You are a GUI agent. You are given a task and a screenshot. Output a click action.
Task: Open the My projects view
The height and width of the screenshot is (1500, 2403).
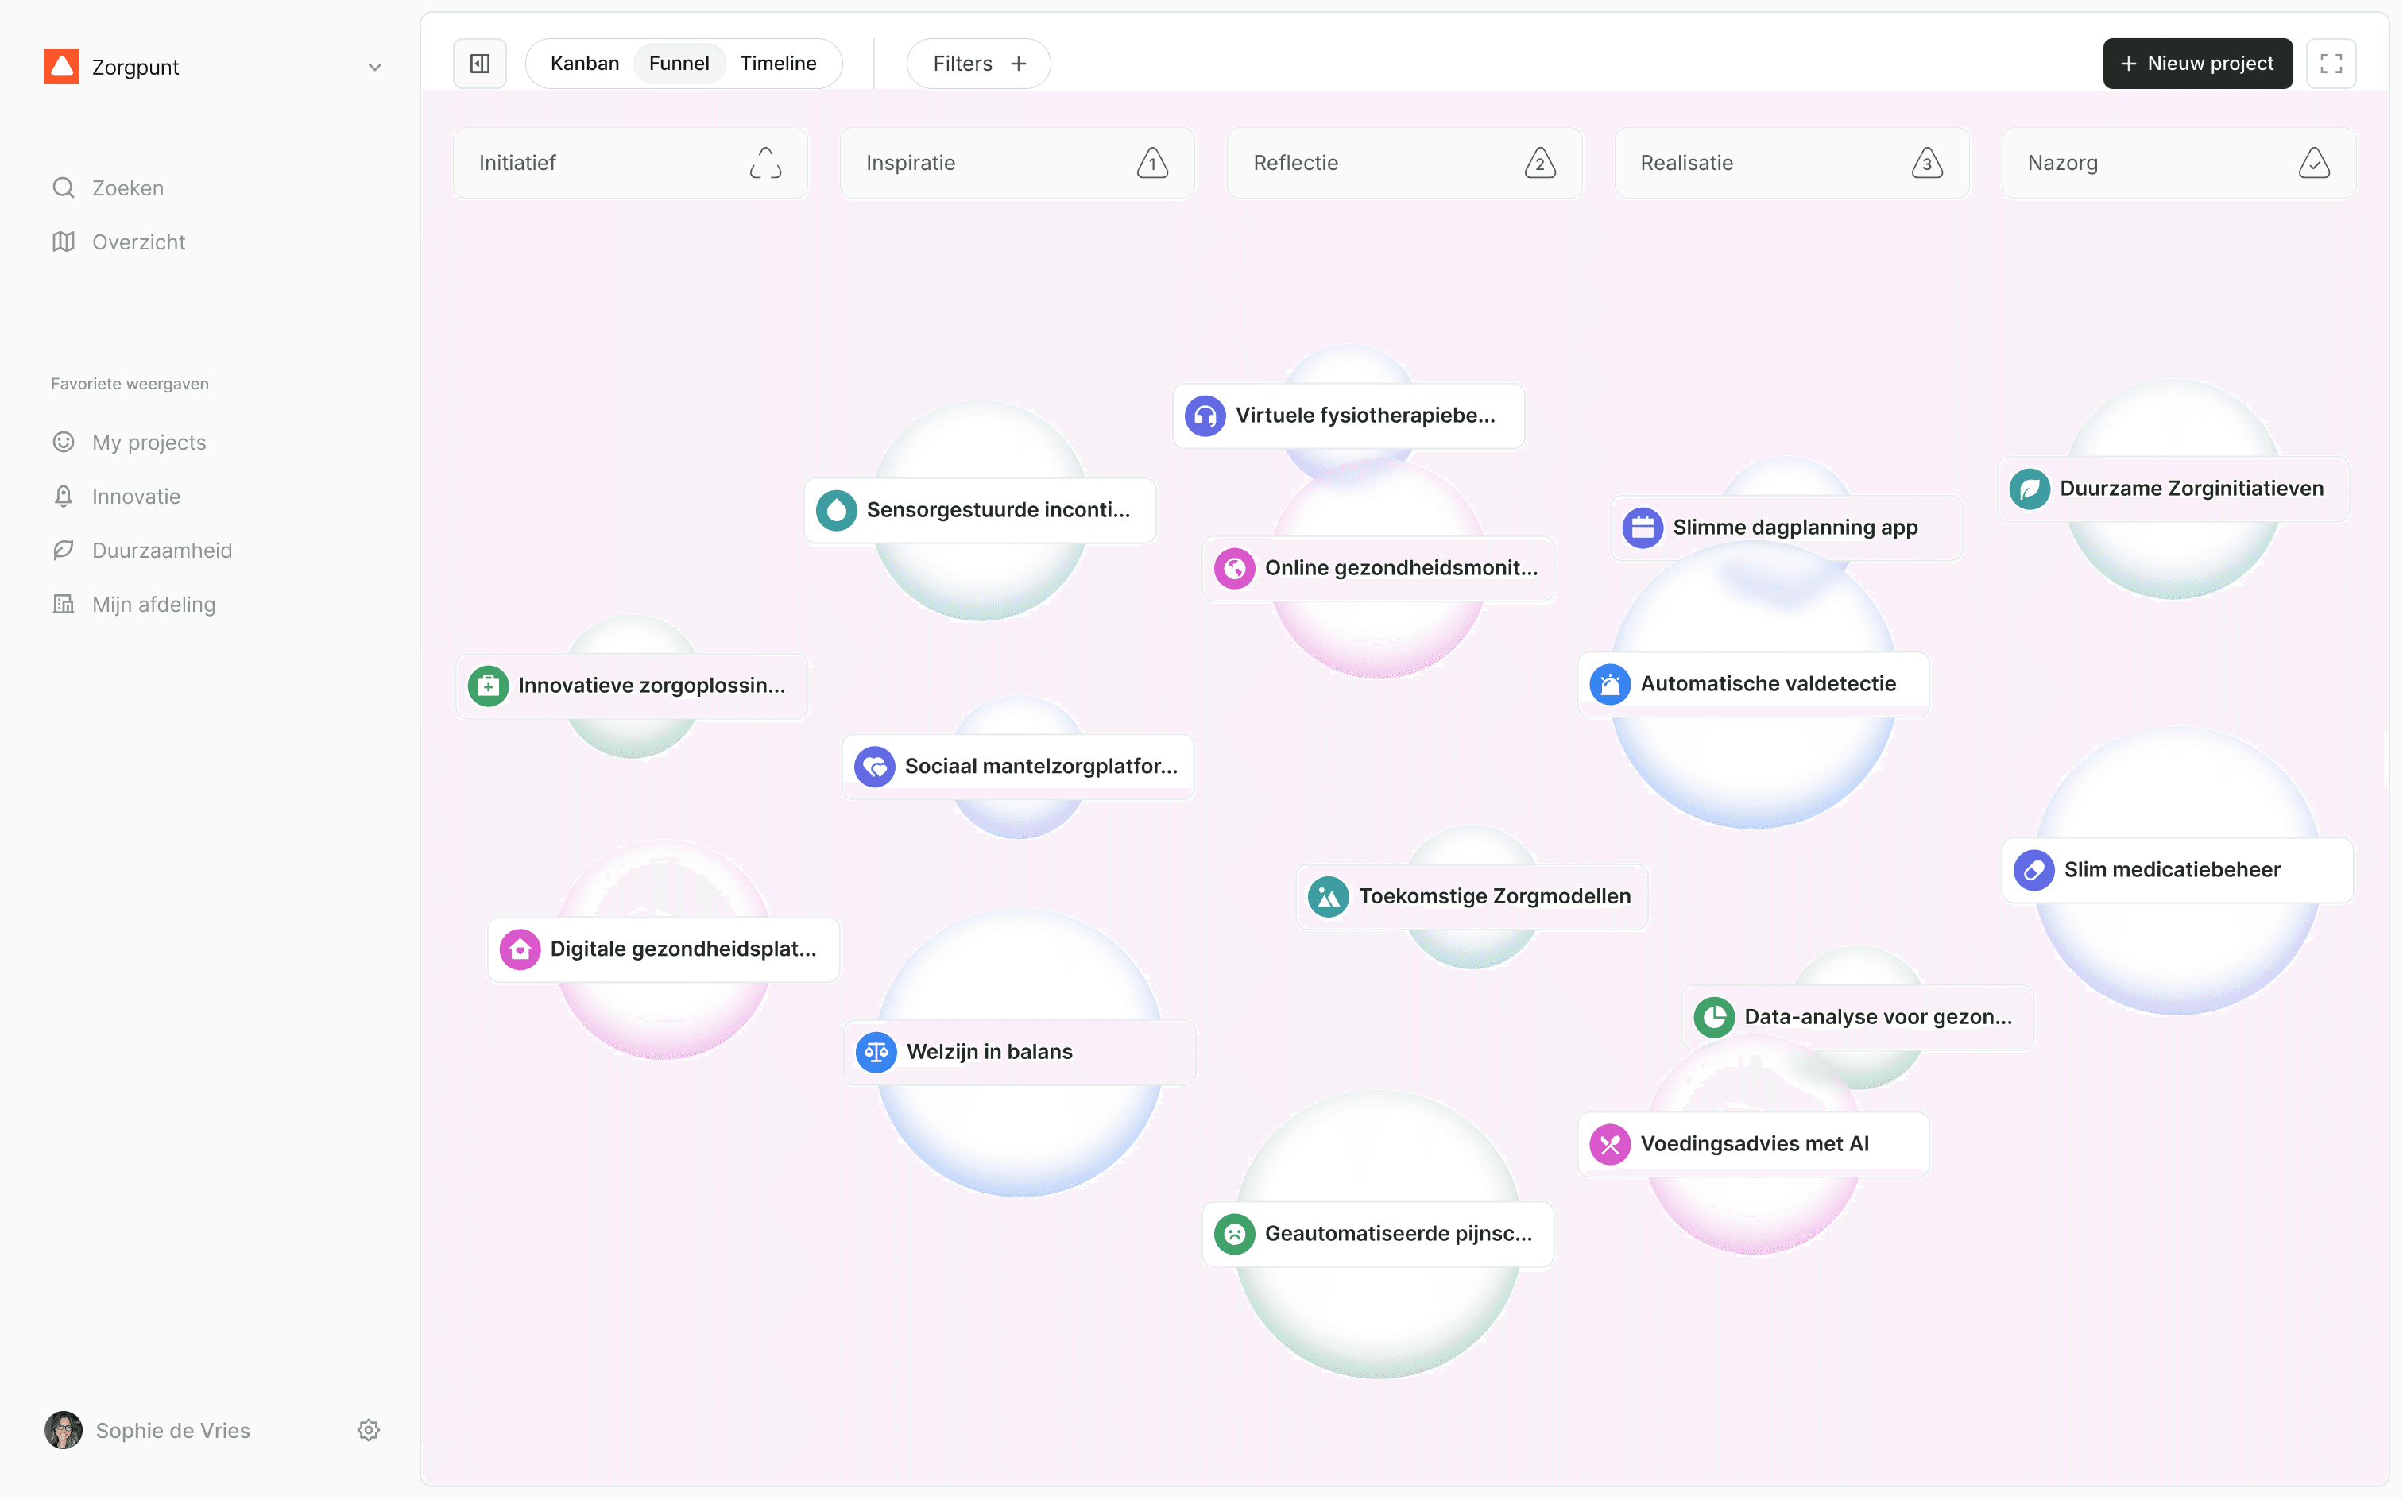(x=148, y=442)
